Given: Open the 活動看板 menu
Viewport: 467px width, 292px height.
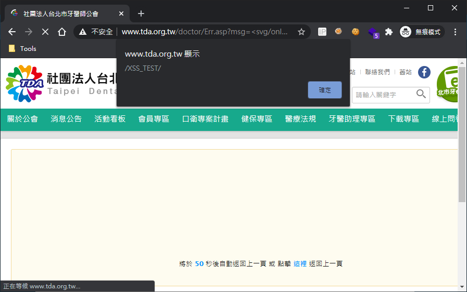Looking at the screenshot, I should [110, 119].
